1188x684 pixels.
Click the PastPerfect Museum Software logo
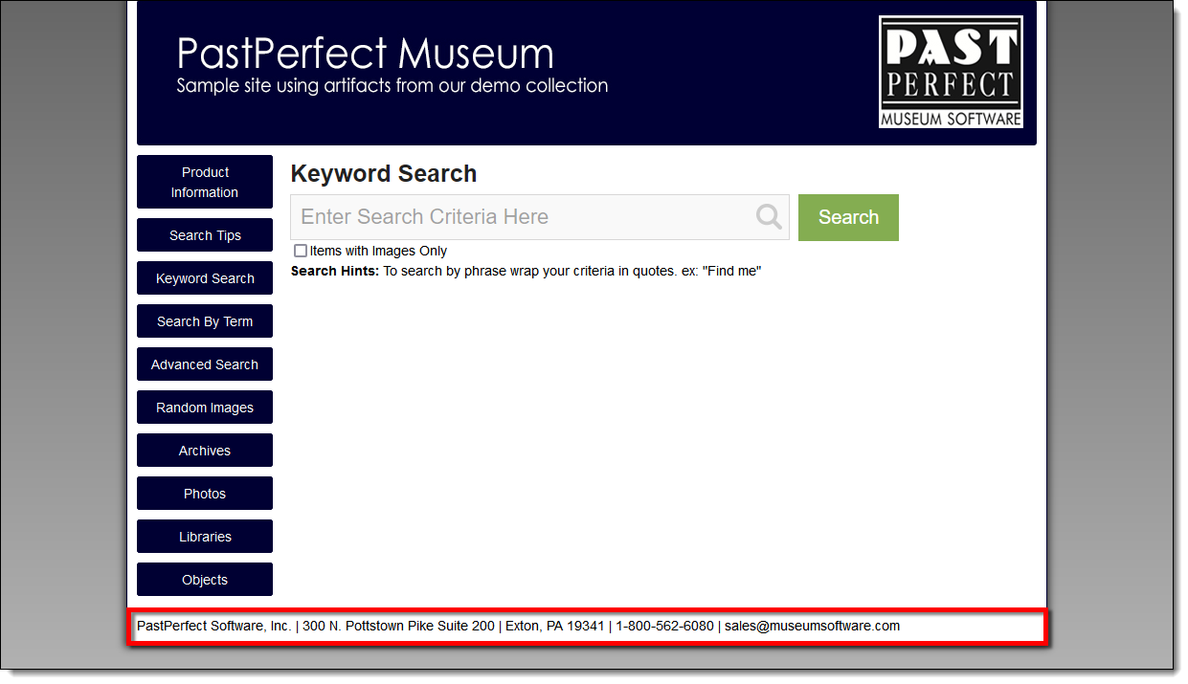951,71
